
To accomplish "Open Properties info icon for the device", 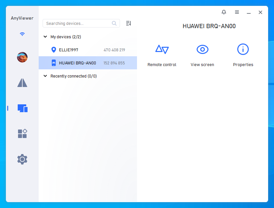I will 243,49.
